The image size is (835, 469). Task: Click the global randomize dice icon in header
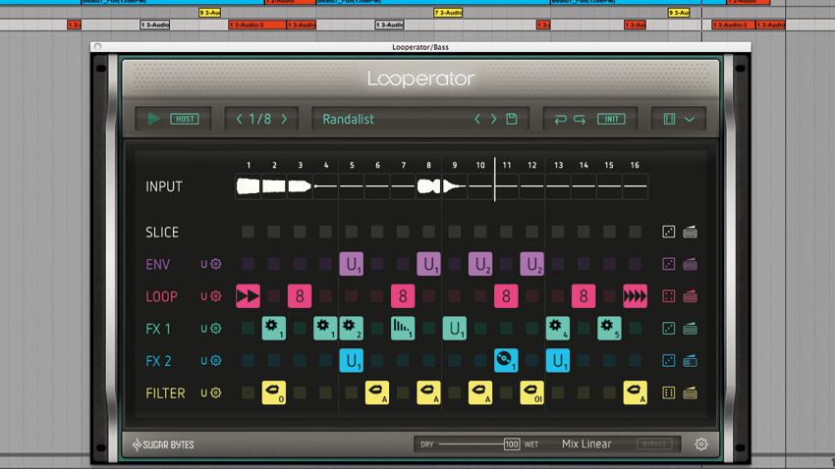(669, 119)
